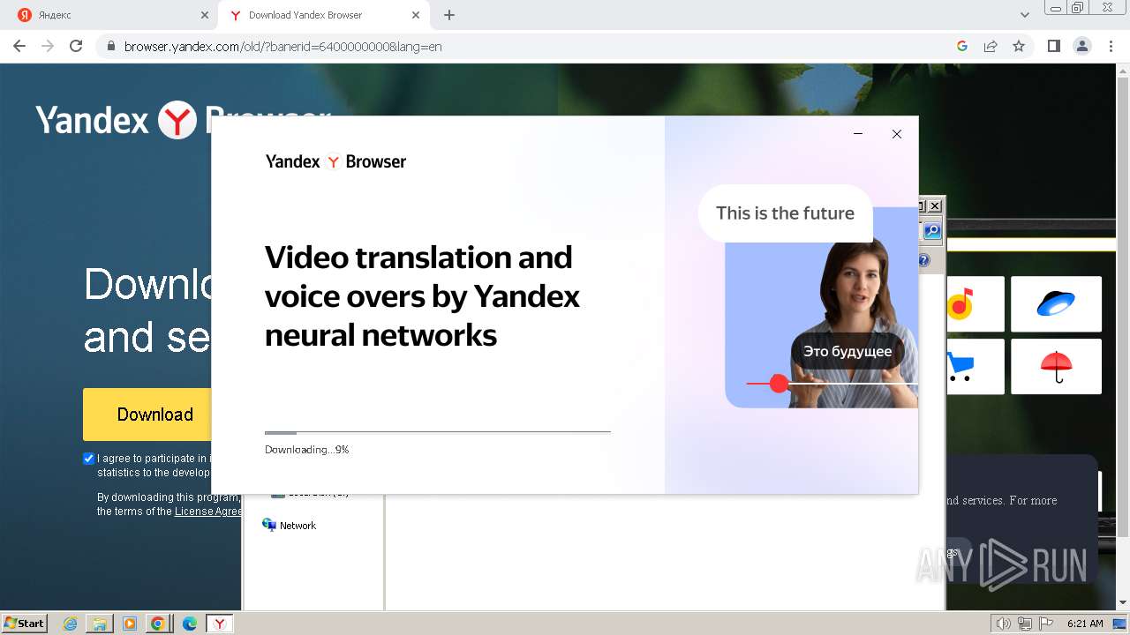The width and height of the screenshot is (1130, 635).
Task: Click the volume speaker tray icon
Action: [1003, 624]
